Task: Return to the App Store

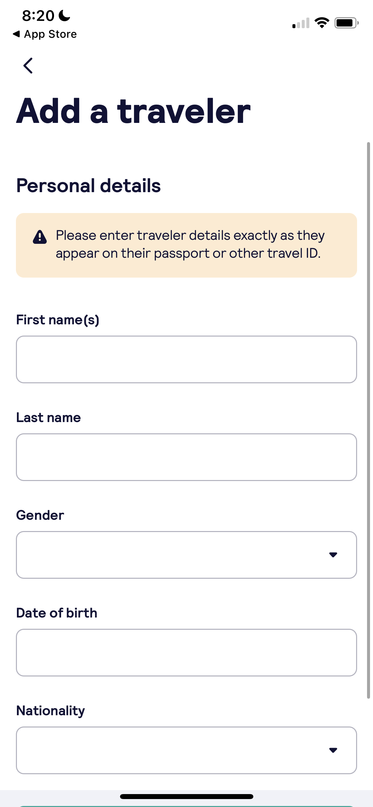Action: point(45,33)
